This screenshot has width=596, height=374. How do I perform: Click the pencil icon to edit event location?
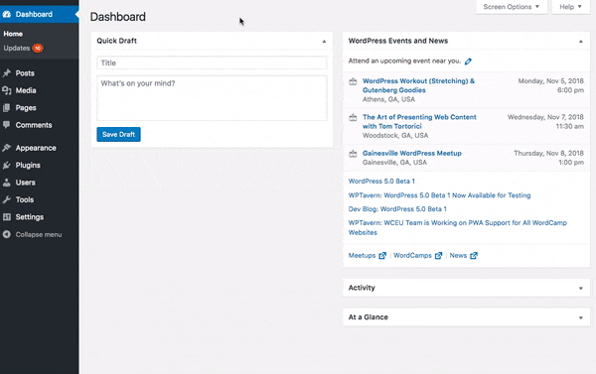[468, 62]
